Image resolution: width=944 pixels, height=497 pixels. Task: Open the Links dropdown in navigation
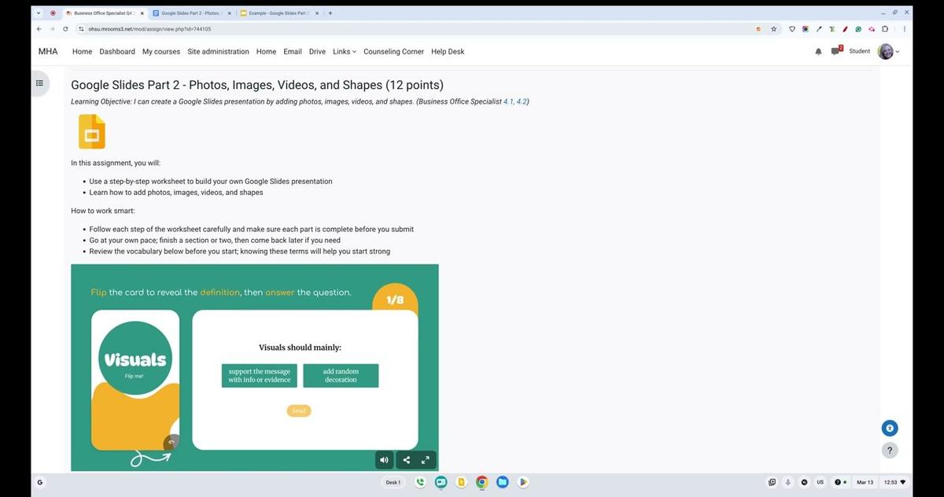(344, 51)
